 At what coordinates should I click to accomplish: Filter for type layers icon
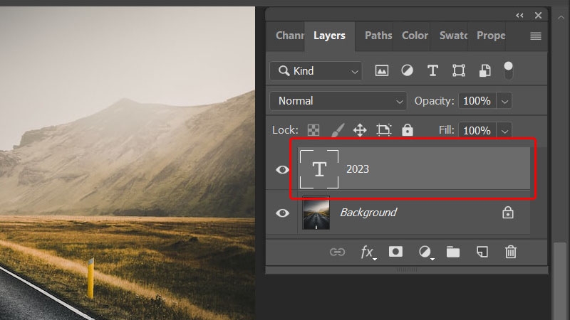click(432, 70)
